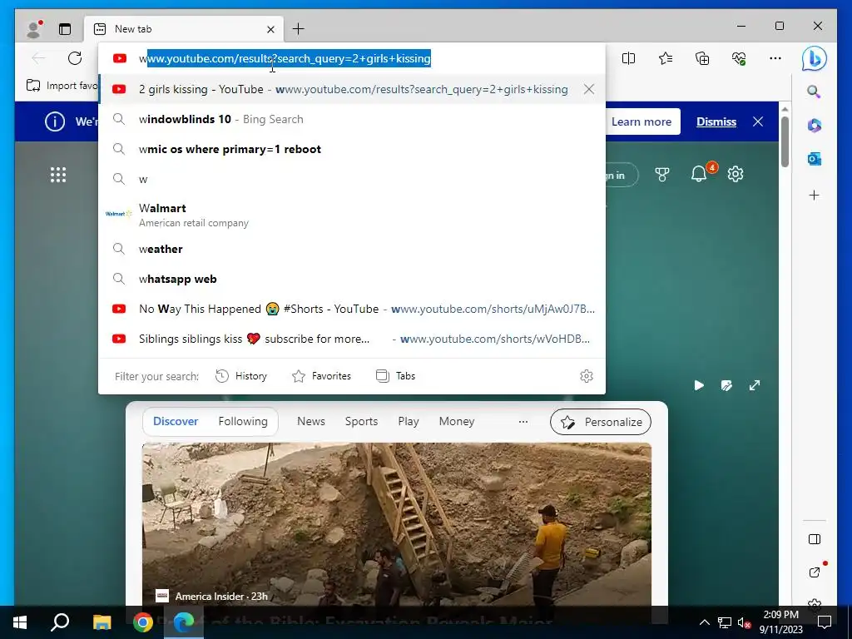The image size is (852, 639).
Task: Open the Play feed tab
Action: [408, 421]
